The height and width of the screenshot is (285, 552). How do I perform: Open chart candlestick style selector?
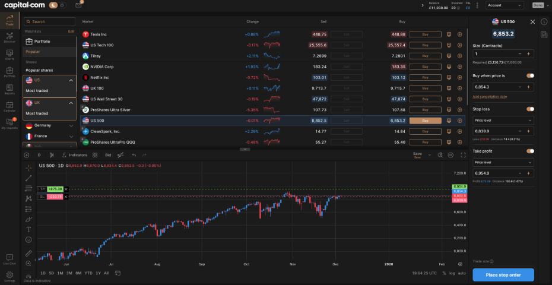(x=52, y=155)
